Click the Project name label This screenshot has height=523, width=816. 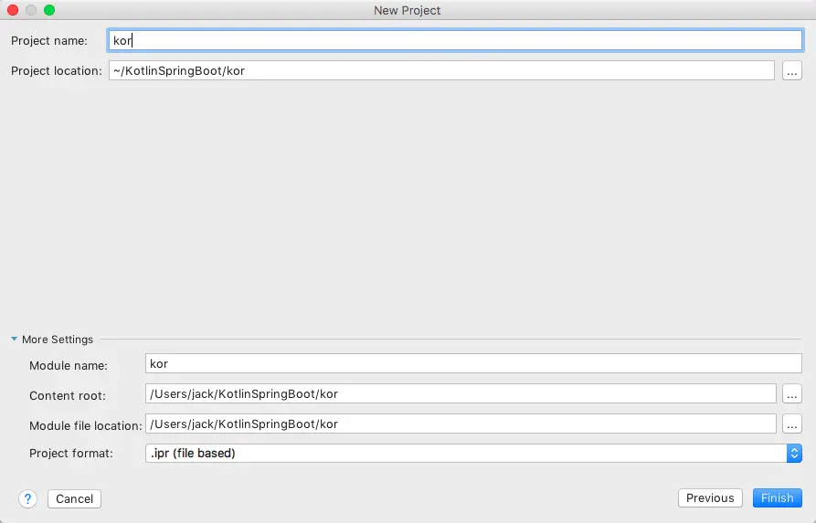(49, 40)
